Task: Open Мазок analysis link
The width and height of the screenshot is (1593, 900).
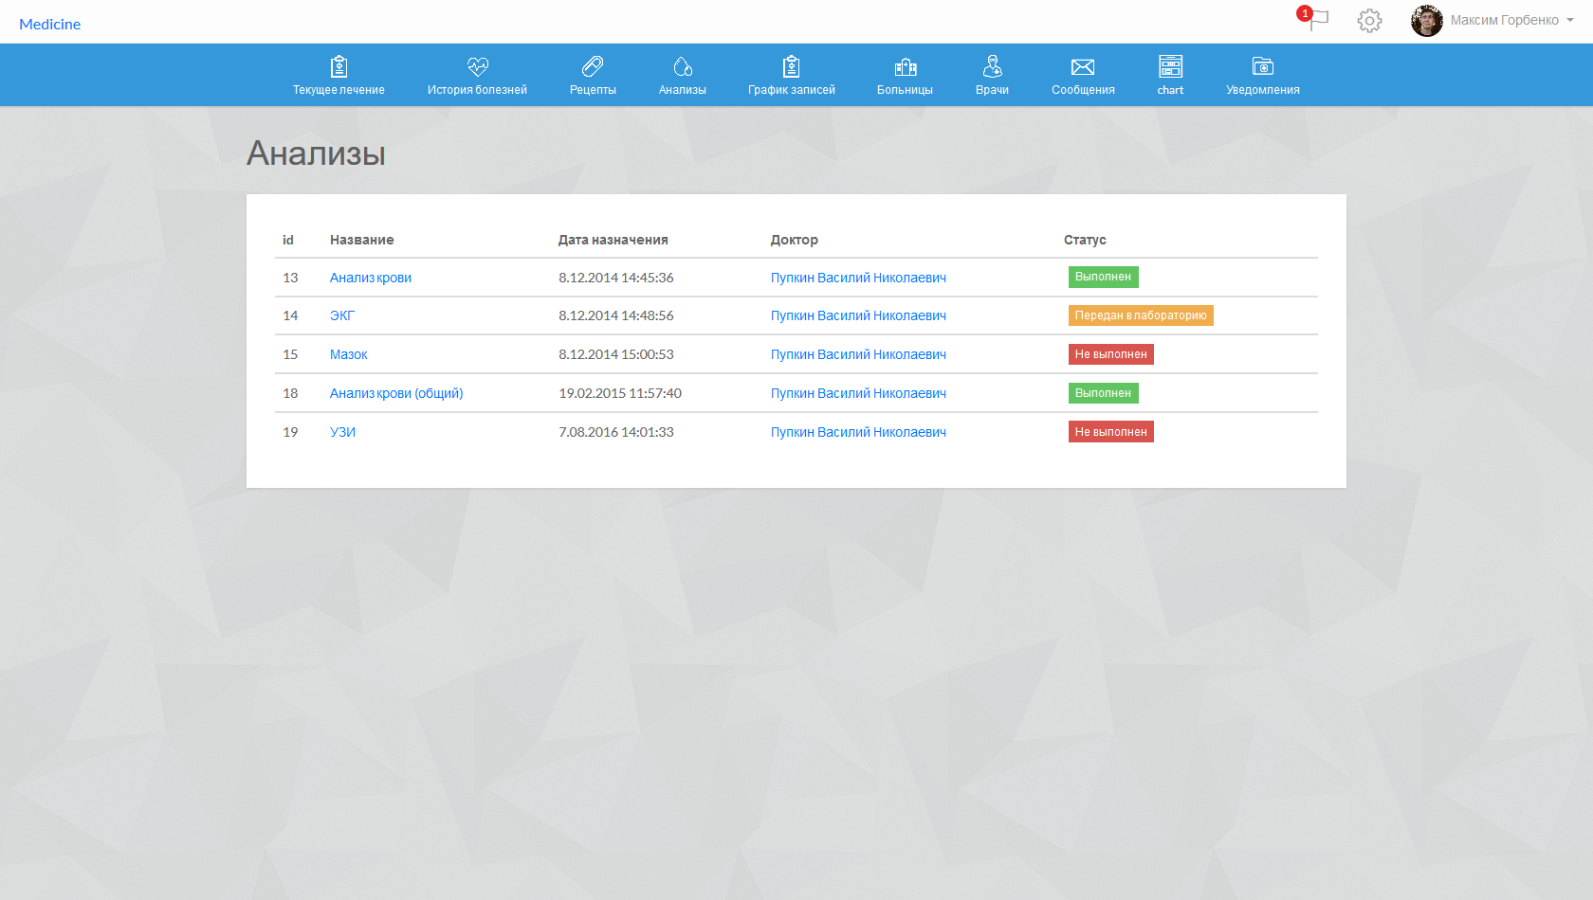Action: point(349,354)
